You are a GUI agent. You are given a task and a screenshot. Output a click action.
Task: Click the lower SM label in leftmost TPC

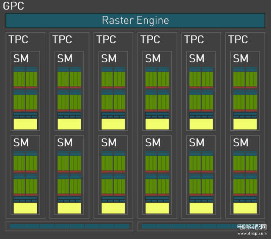(x=21, y=143)
